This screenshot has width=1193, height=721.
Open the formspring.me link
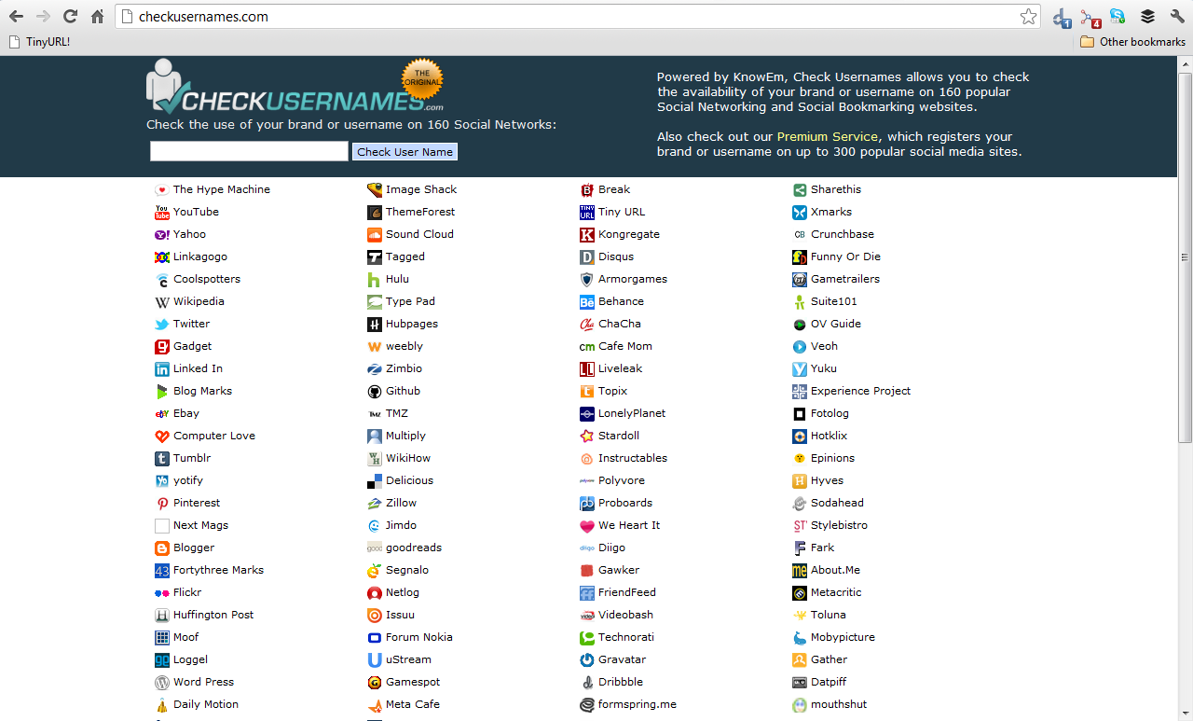click(x=638, y=704)
